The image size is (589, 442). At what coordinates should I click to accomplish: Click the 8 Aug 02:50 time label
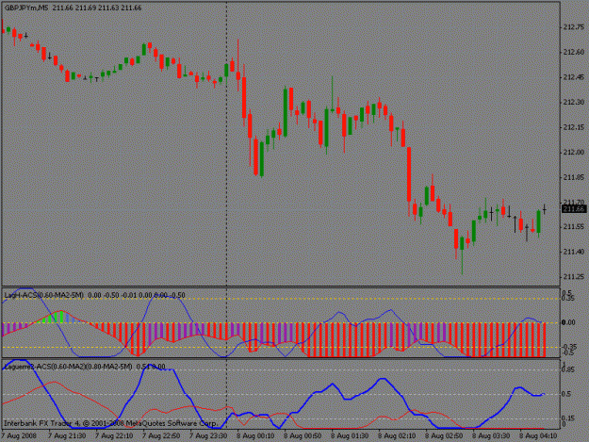point(444,436)
